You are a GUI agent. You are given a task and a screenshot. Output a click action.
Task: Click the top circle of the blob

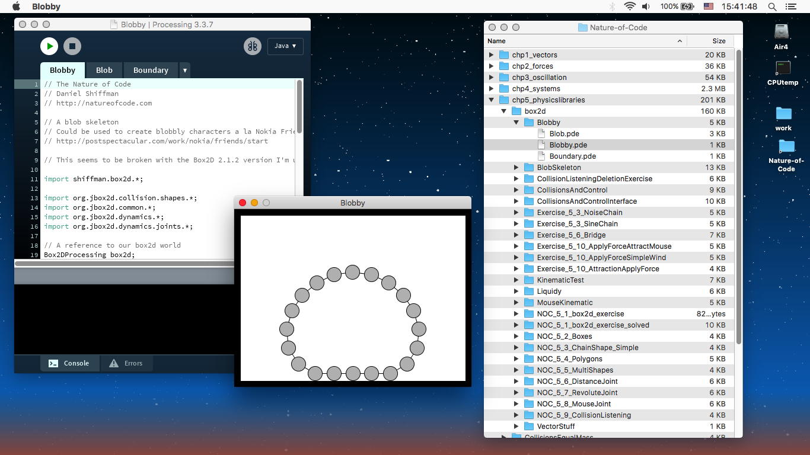(x=353, y=272)
